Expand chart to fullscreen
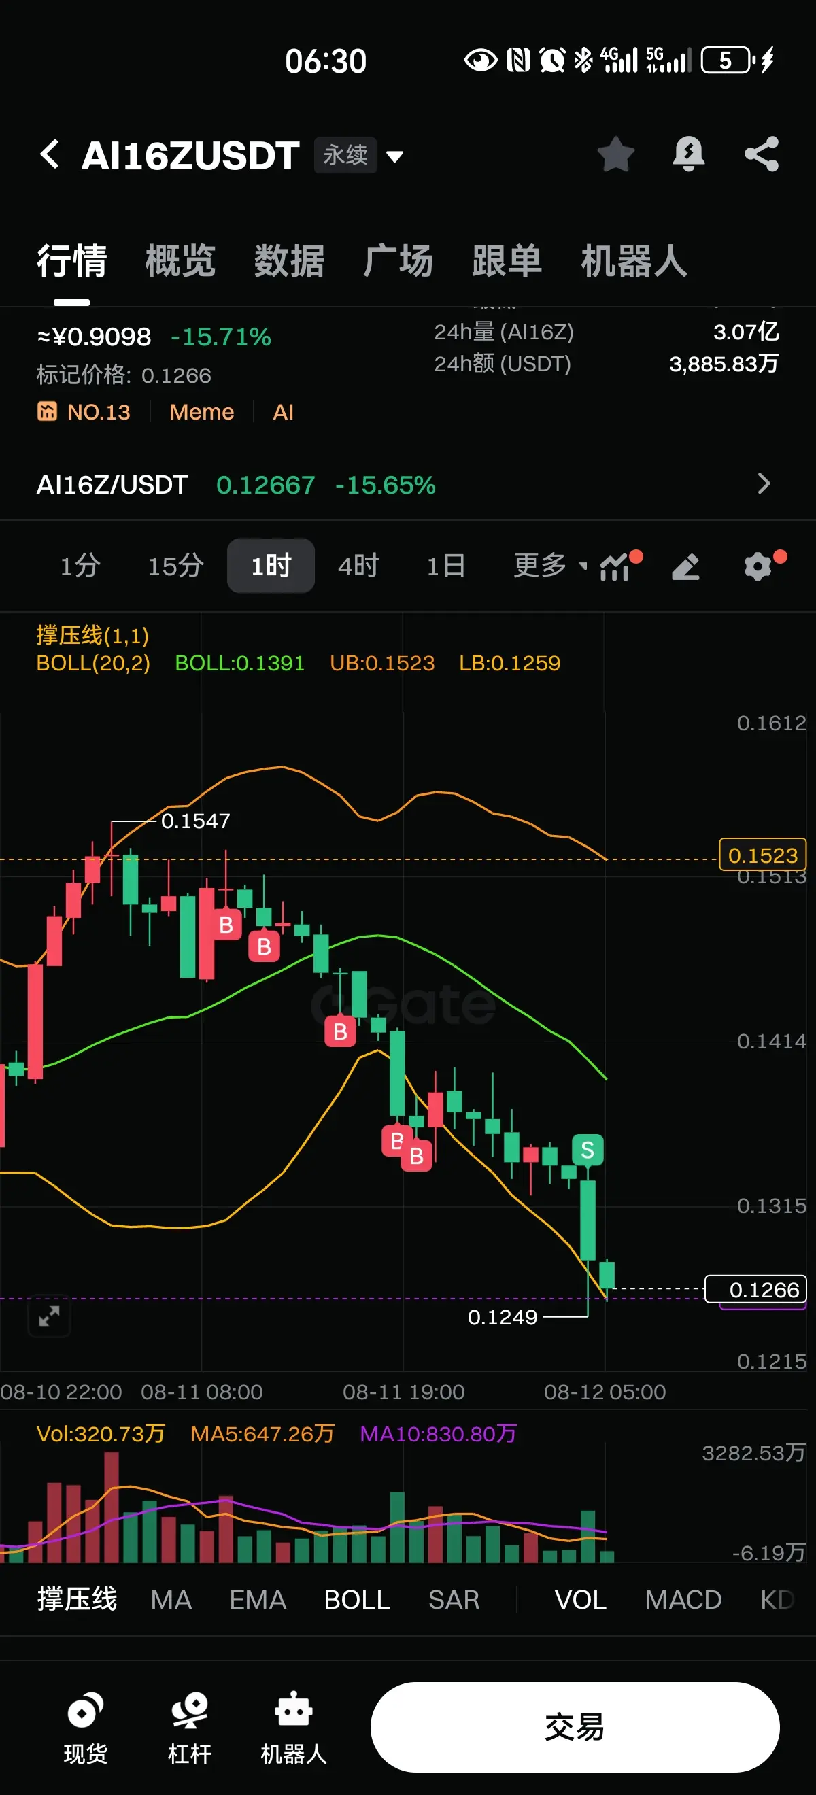816x1795 pixels. tap(49, 1316)
